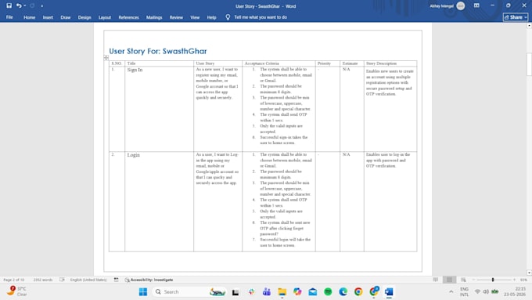
Task: Open Google Chrome from the taskbar
Action: (x=358, y=292)
